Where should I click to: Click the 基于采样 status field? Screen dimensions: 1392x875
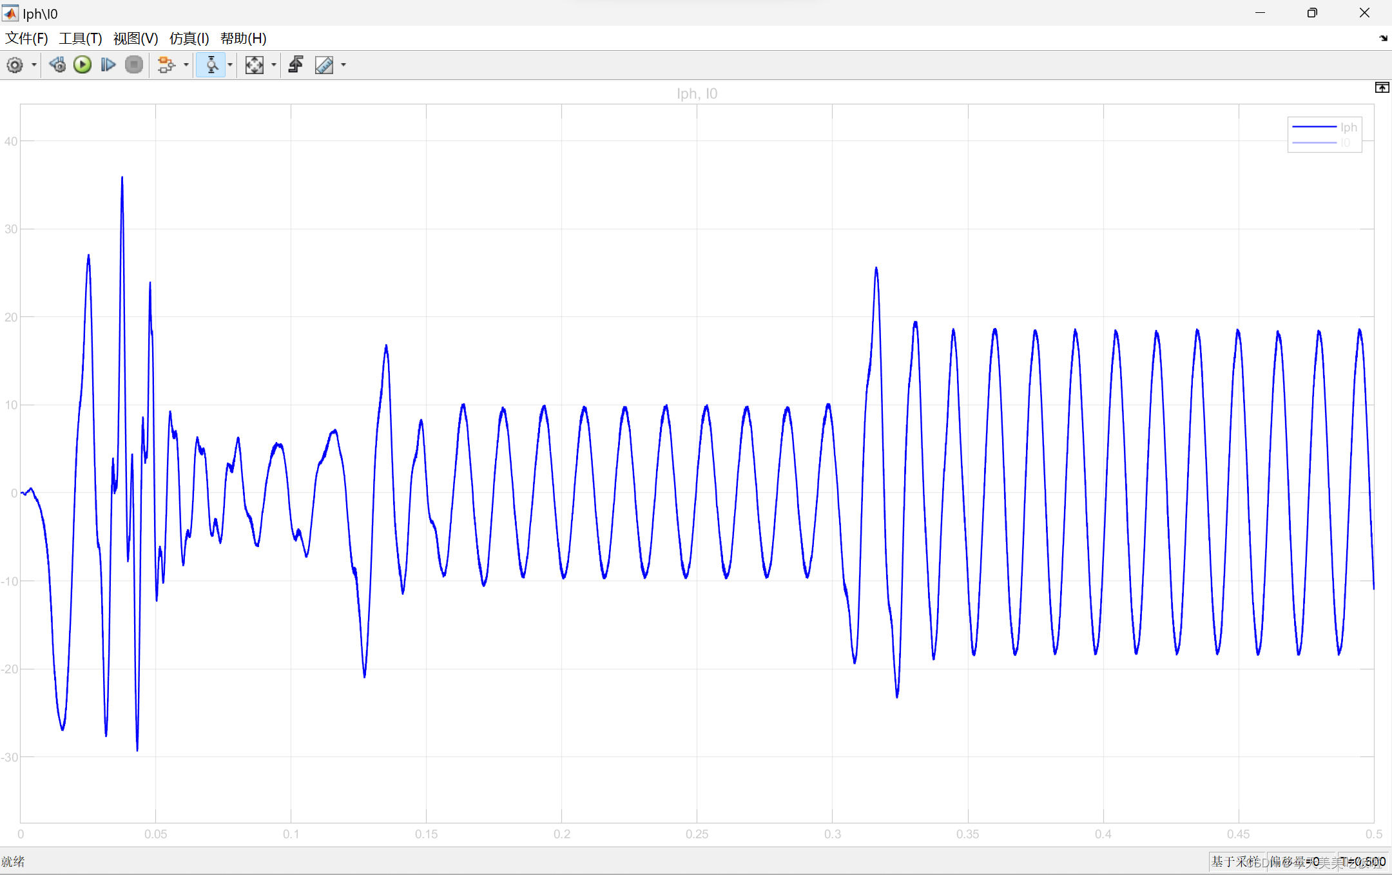click(x=1235, y=861)
